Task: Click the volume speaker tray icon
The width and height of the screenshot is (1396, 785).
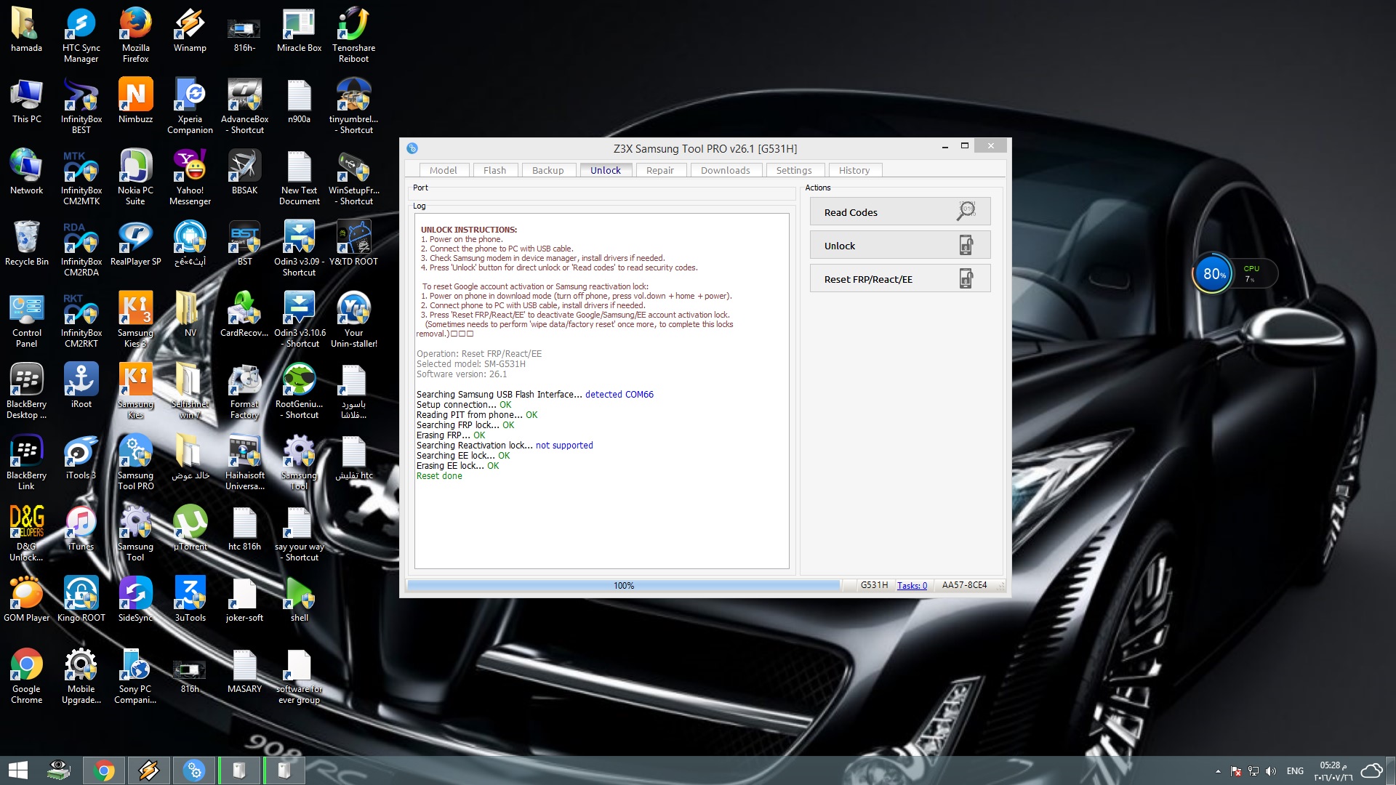Action: [1271, 771]
